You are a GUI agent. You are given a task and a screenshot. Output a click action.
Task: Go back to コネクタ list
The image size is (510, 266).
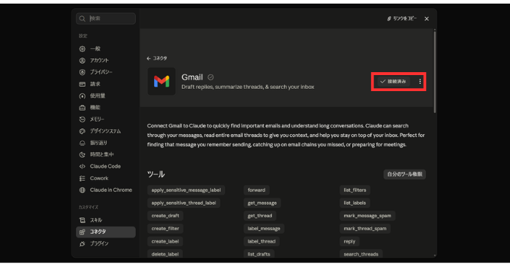click(x=157, y=58)
